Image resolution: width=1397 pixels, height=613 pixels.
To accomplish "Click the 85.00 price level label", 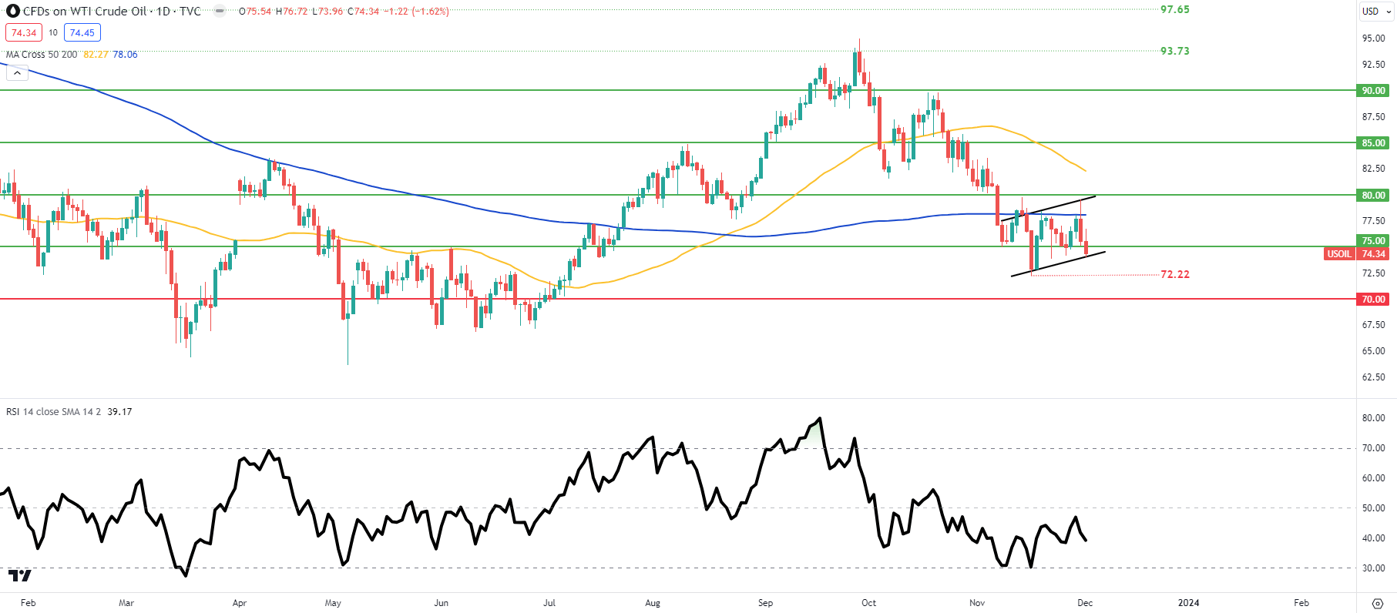I will (x=1373, y=143).
